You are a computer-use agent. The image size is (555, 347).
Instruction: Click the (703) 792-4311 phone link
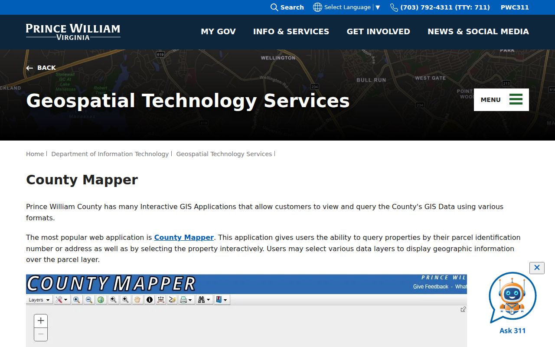click(x=440, y=7)
